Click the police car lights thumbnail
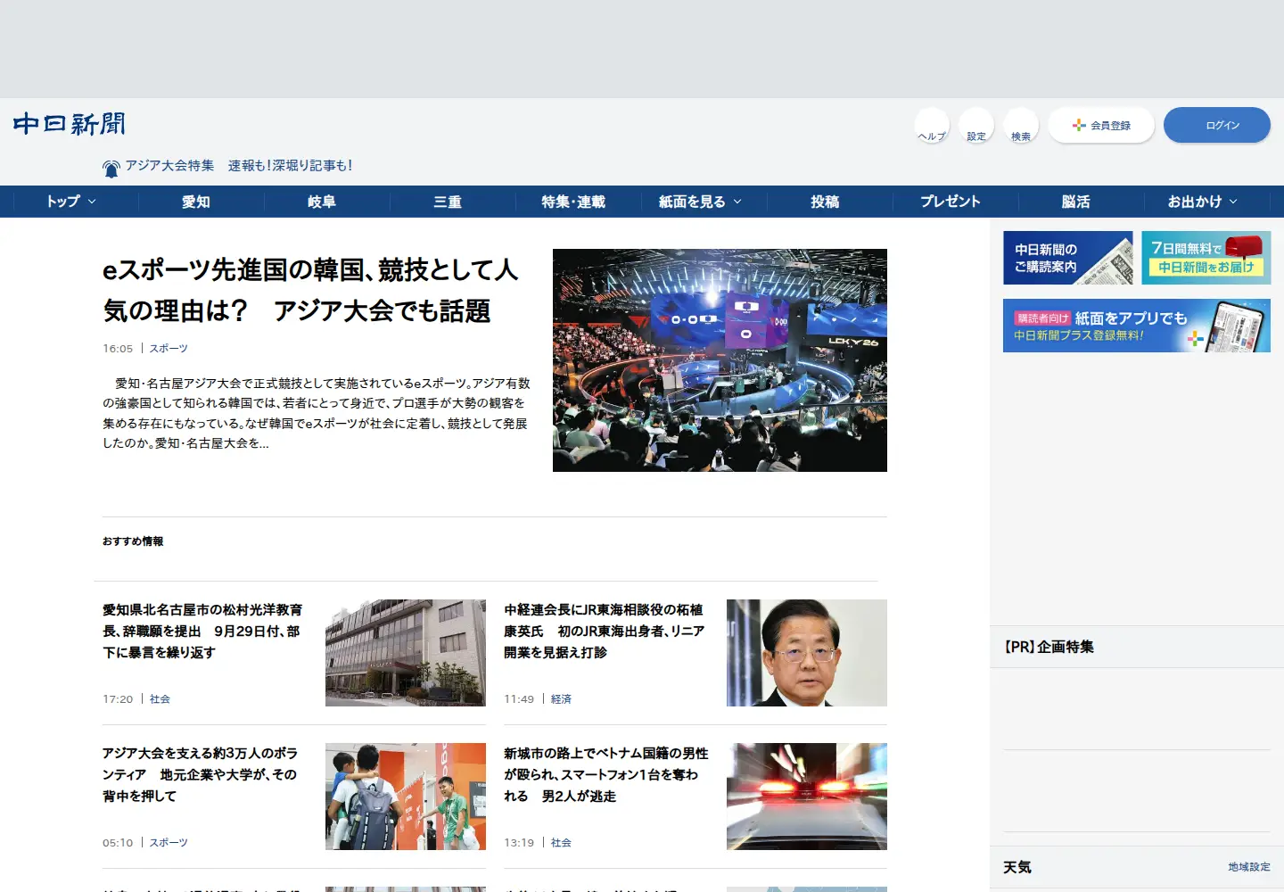Screen dimensions: 1284x892 tap(807, 797)
